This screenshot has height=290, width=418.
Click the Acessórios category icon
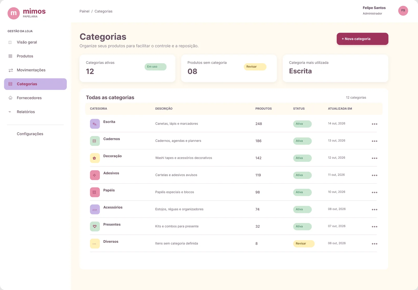[x=95, y=209]
